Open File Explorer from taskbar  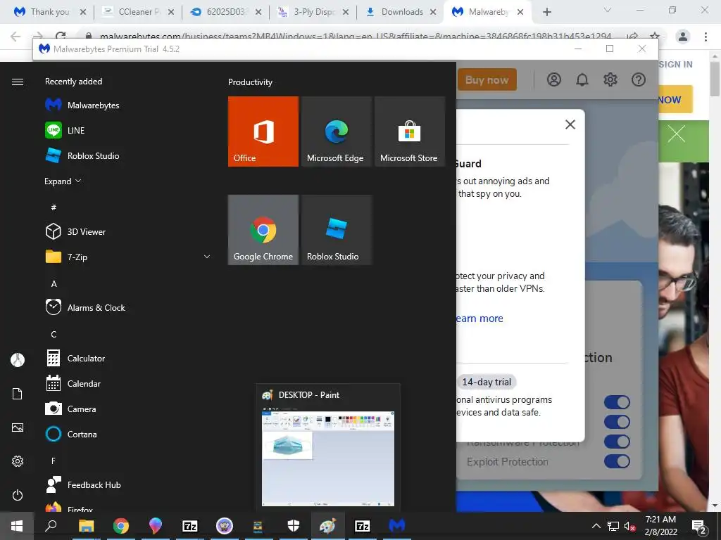[x=86, y=526]
